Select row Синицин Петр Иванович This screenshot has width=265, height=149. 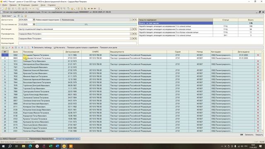pos(131,61)
